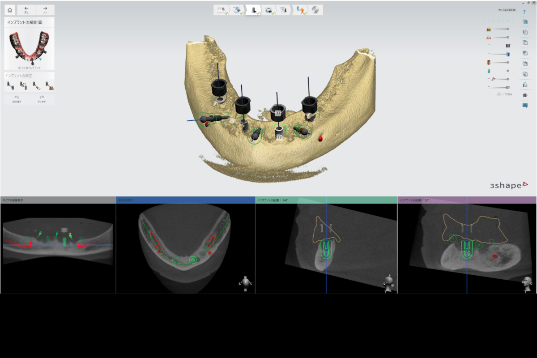537x358 pixels.
Task: Click the 次へ (Next) button
Action: pyautogui.click(x=45, y=9)
